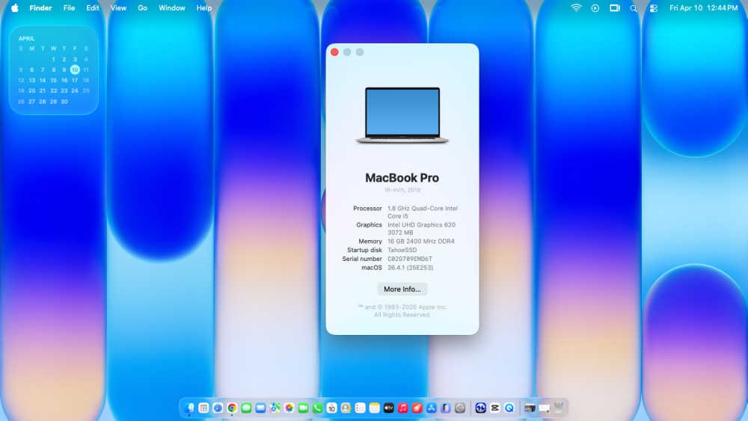This screenshot has height=421, width=748.
Task: Restore the minimized Chrome window thumbnail in Dock
Action: [545, 408]
